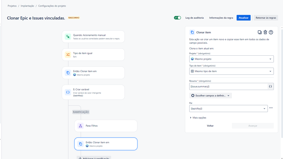Delete component with trash icon
Viewport: 283px width, 159px height.
pyautogui.click(x=265, y=32)
